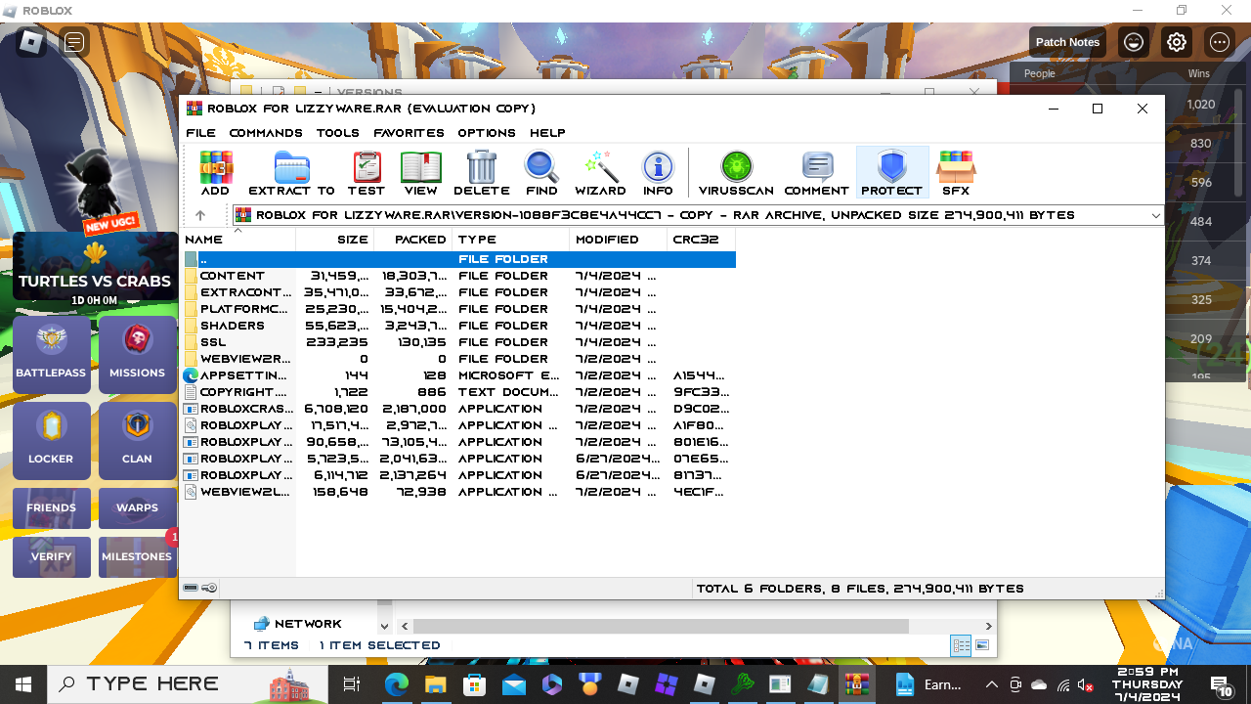Image resolution: width=1251 pixels, height=704 pixels.
Task: Click the Patch Notes button
Action: tap(1067, 42)
